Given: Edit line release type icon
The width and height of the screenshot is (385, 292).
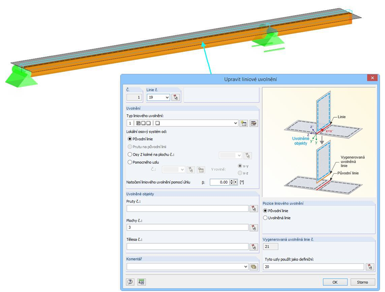Looking at the screenshot, I should pos(253,123).
